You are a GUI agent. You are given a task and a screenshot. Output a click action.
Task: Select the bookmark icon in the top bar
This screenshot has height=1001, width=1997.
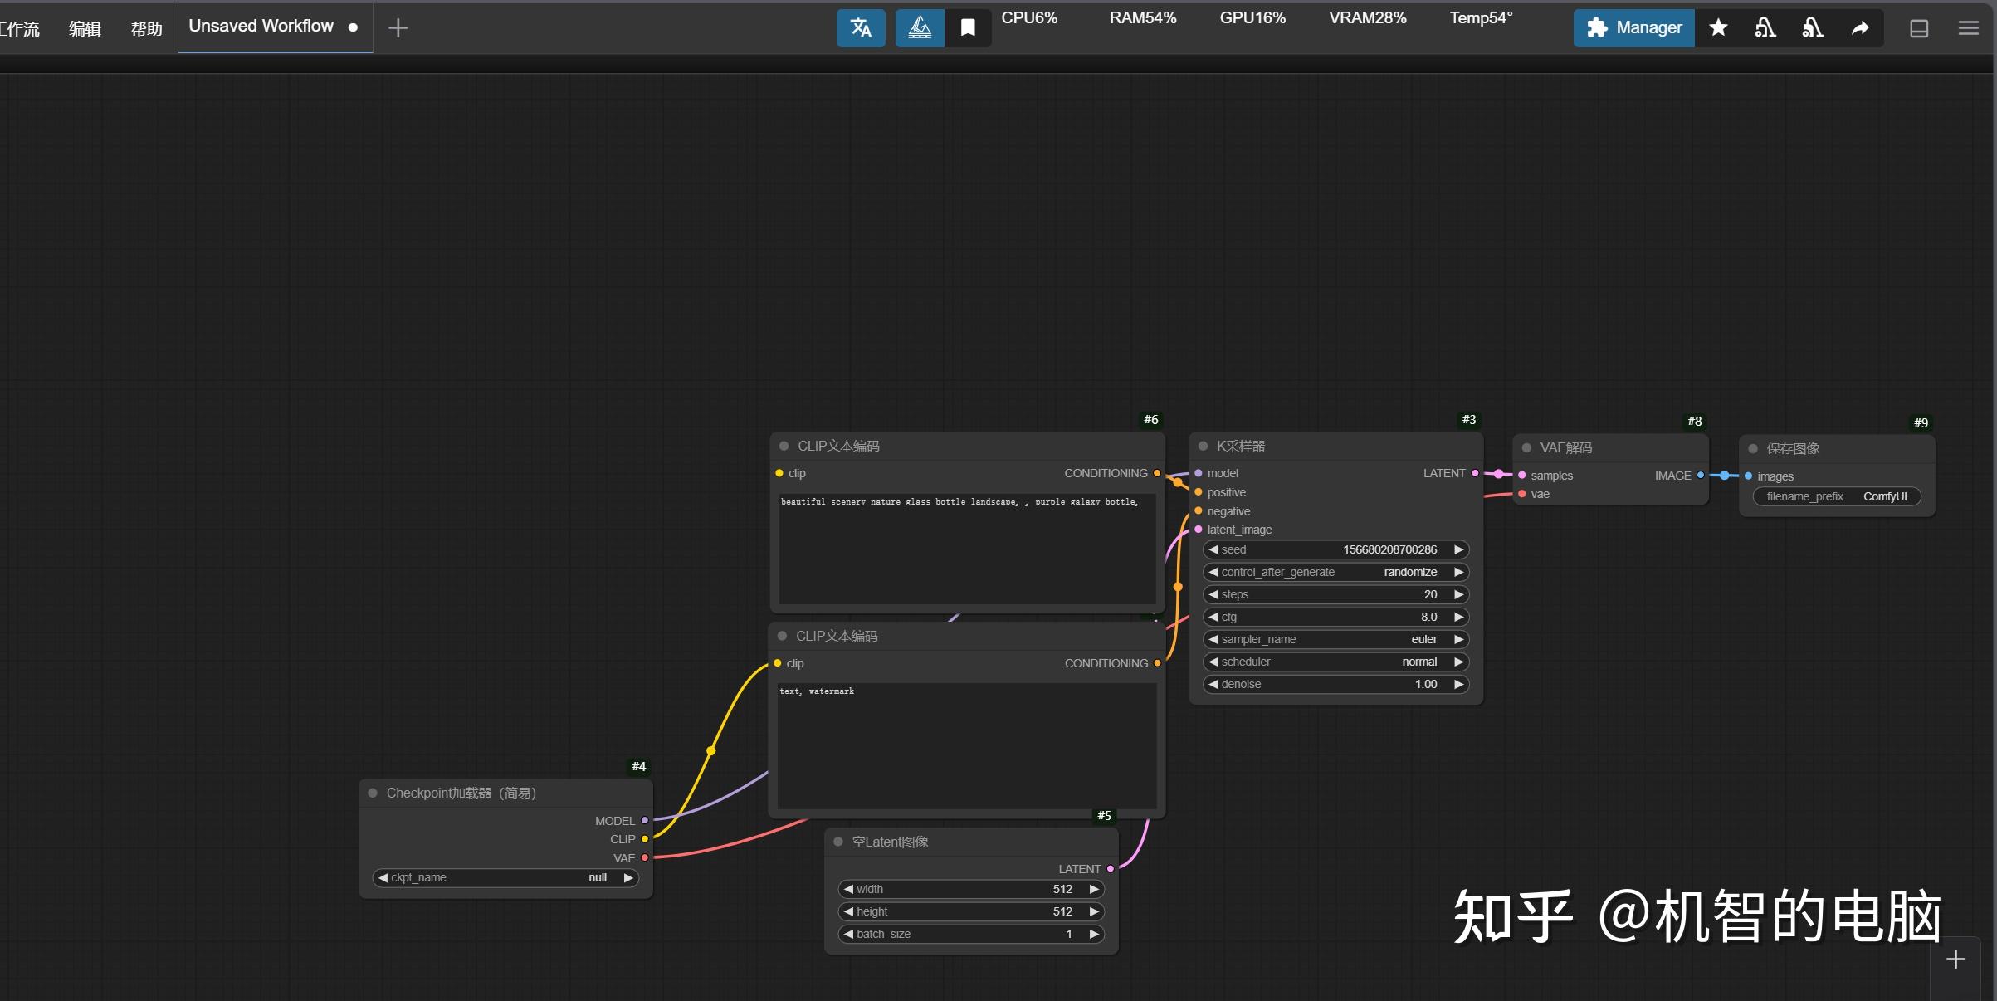point(967,27)
